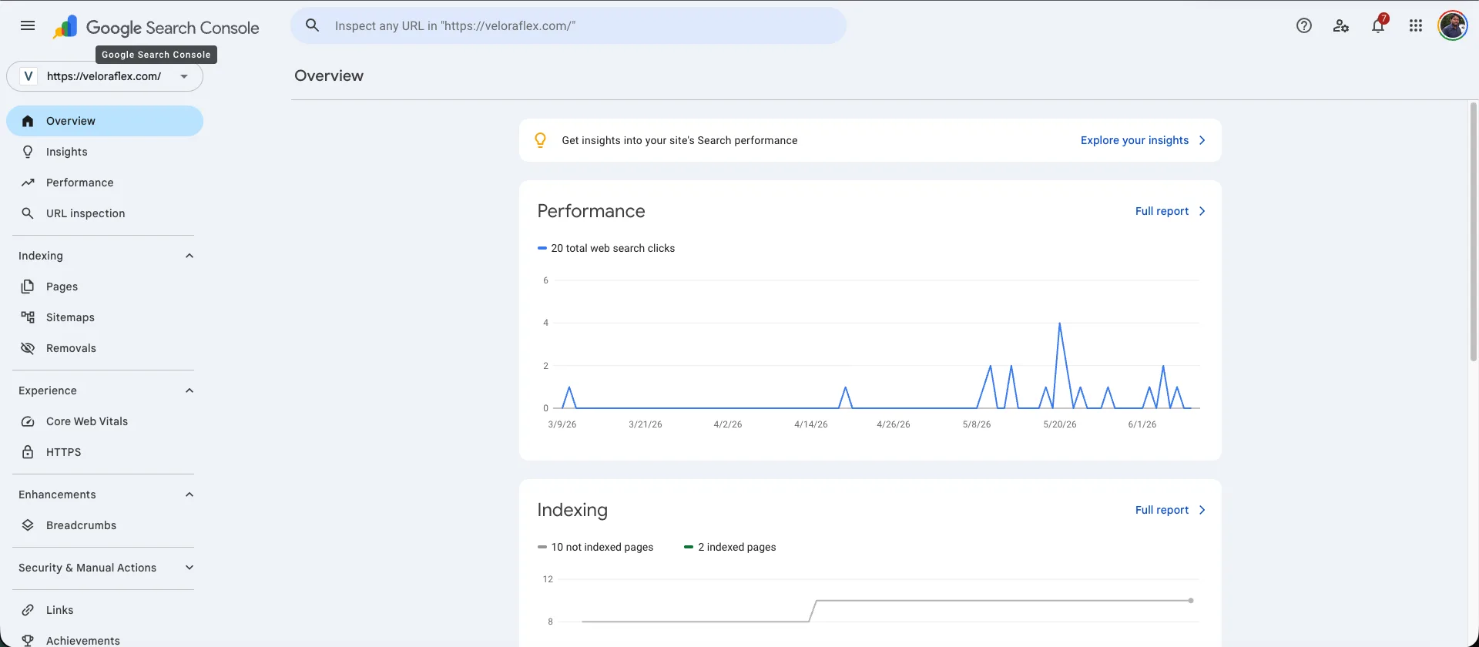The height and width of the screenshot is (647, 1479).
Task: Open the HTTPS report
Action: (x=105, y=452)
